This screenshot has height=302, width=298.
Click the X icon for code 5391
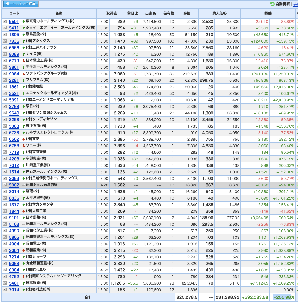[x=5, y=100]
